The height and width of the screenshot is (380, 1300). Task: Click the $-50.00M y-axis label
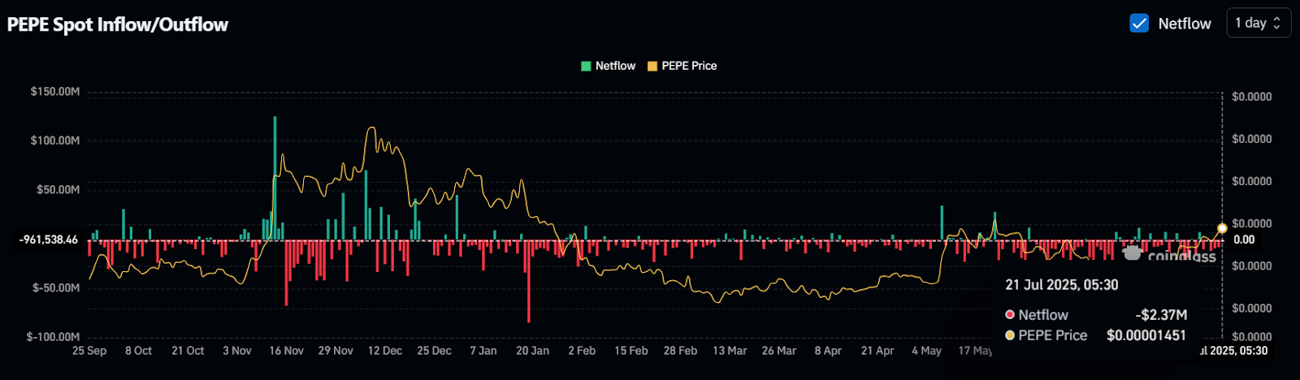coord(56,287)
